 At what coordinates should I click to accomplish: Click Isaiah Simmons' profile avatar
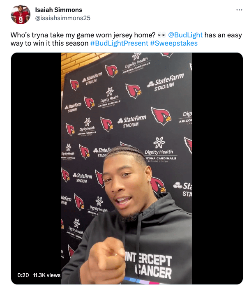(21, 14)
